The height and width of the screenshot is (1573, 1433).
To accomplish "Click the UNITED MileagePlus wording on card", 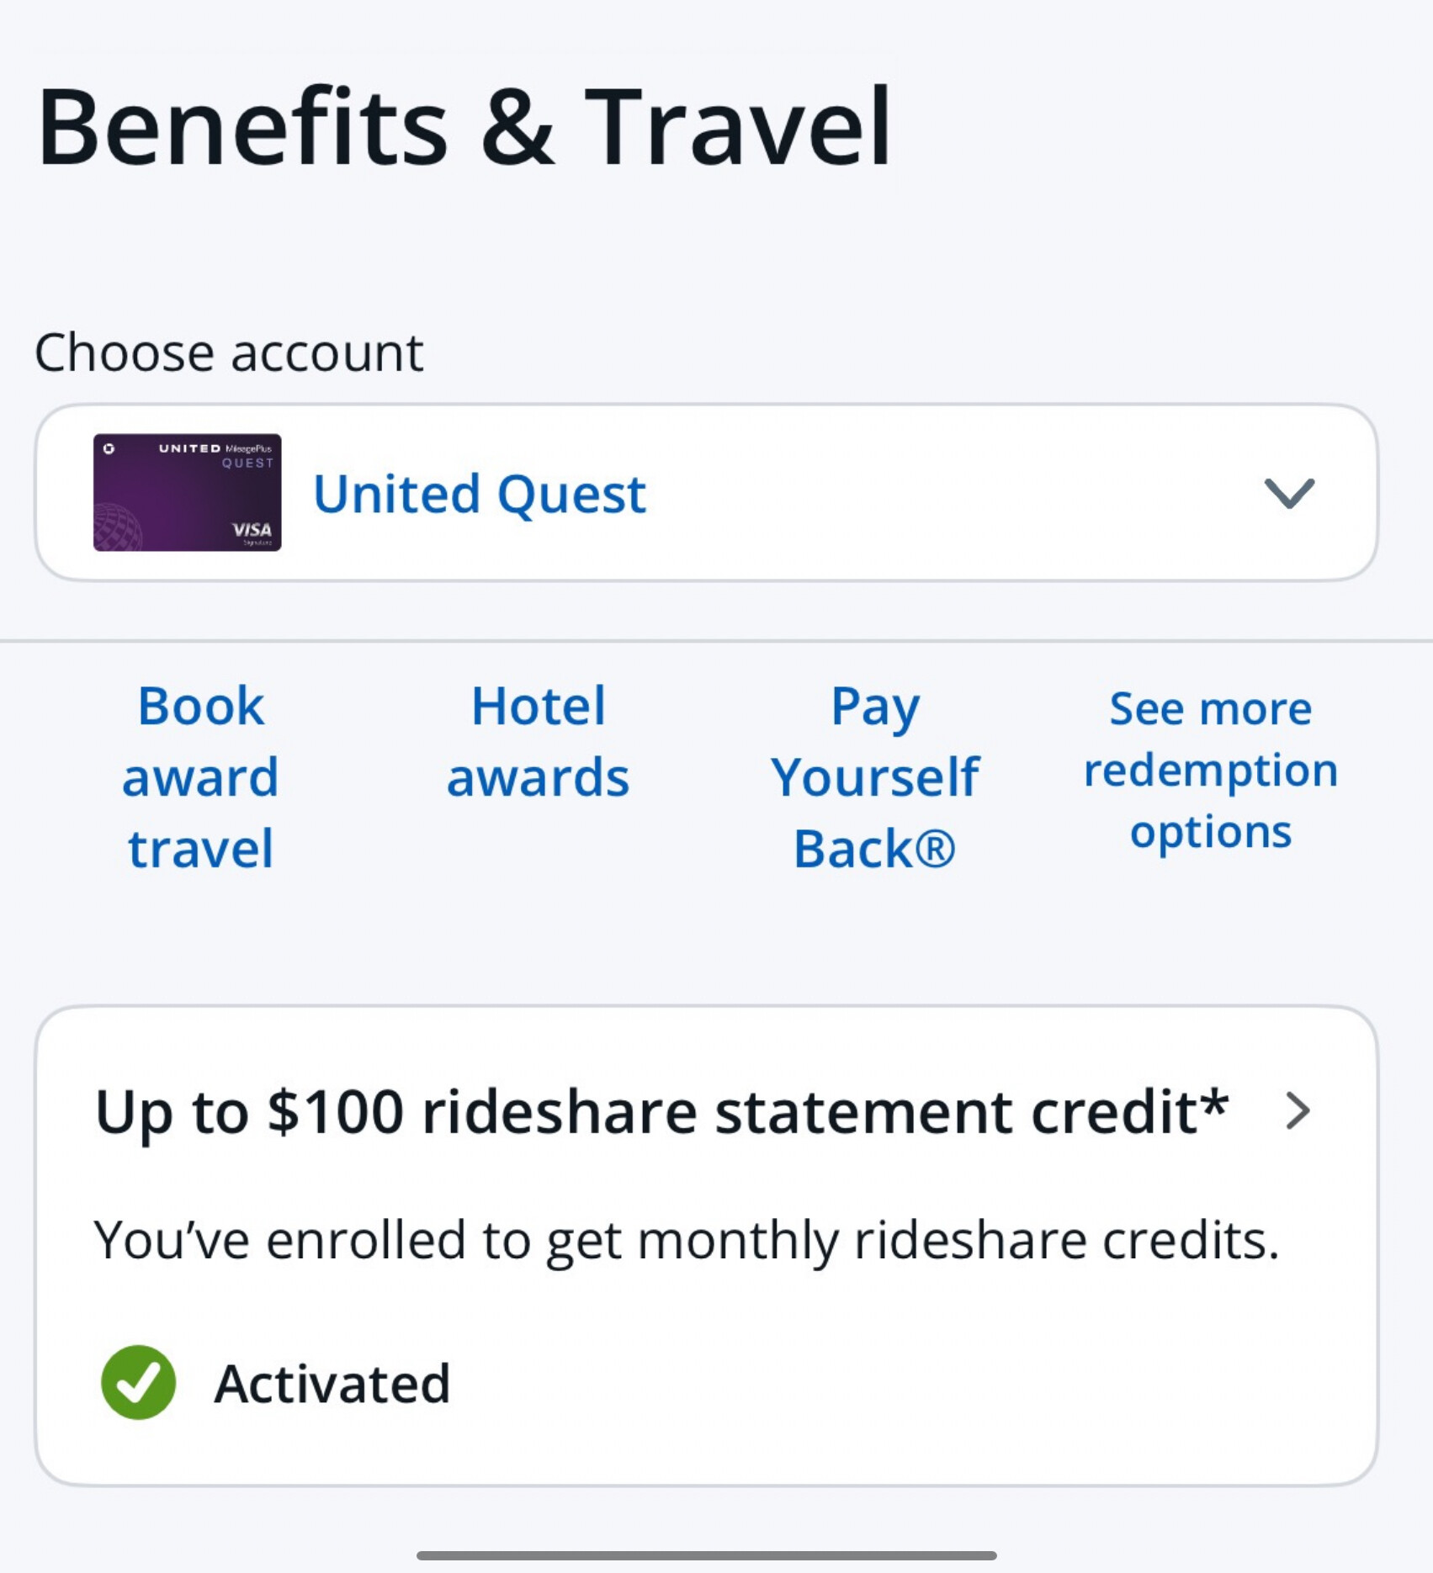I will 215,448.
